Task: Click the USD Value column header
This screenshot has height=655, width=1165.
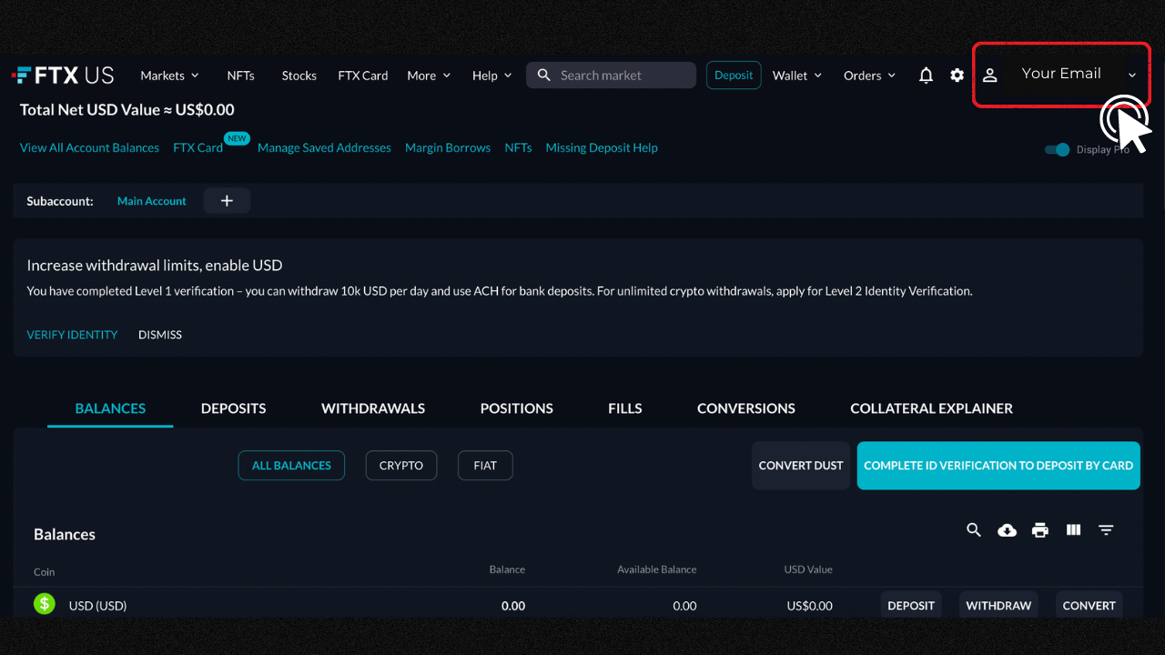Action: point(808,569)
